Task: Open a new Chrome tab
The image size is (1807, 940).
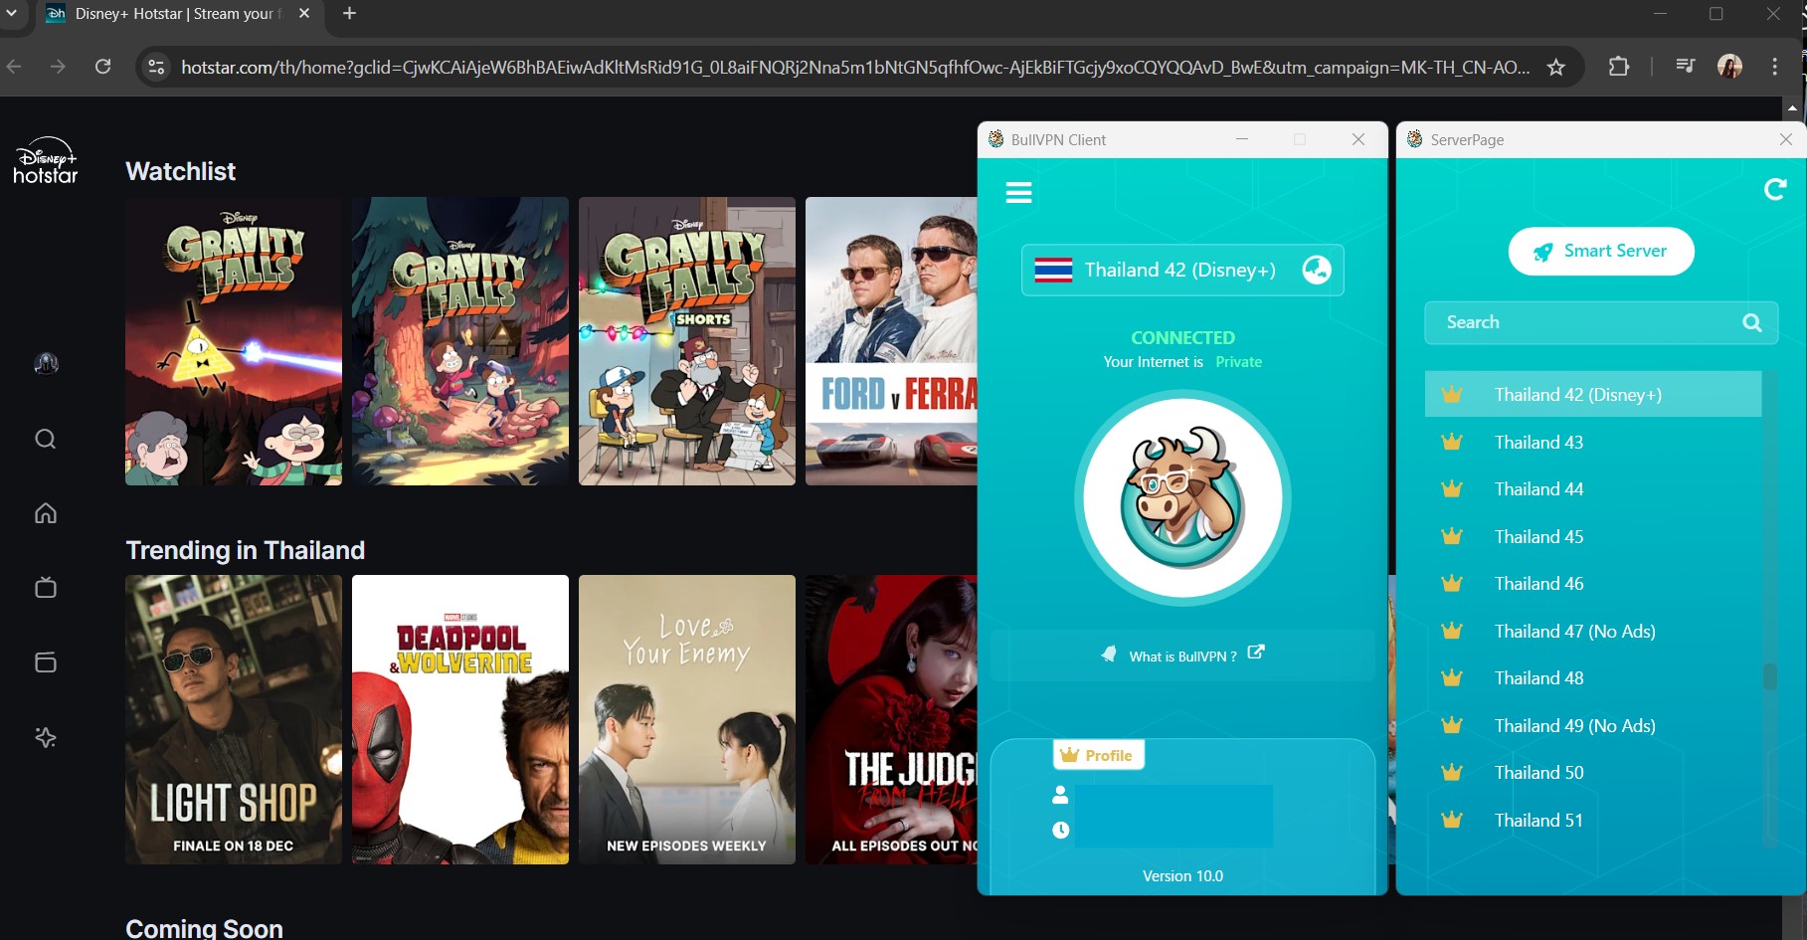Action: pyautogui.click(x=349, y=14)
